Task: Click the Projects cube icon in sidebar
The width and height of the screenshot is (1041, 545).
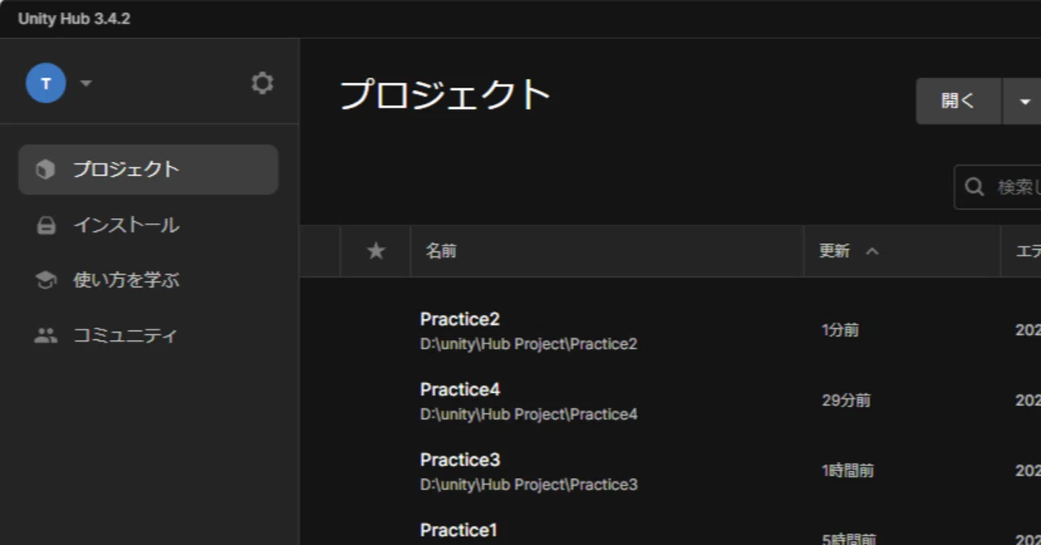Action: 46,169
